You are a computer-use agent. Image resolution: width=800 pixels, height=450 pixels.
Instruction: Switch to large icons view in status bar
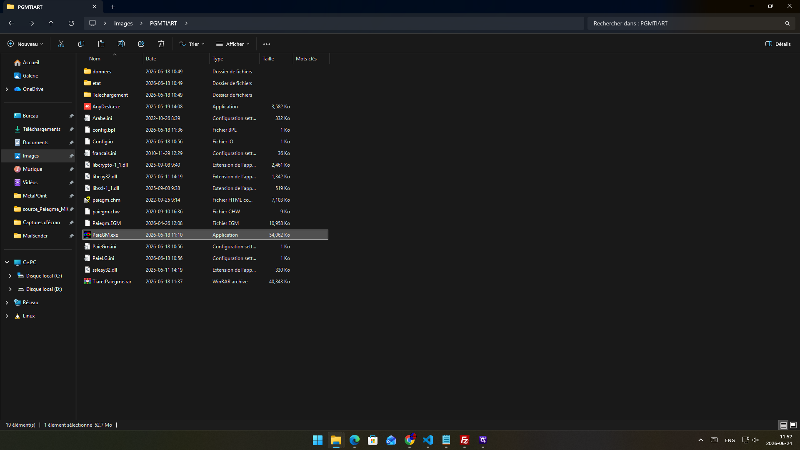click(793, 425)
